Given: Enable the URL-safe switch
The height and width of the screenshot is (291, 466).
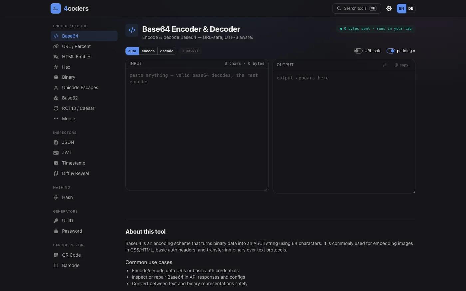Looking at the screenshot, I should point(358,51).
